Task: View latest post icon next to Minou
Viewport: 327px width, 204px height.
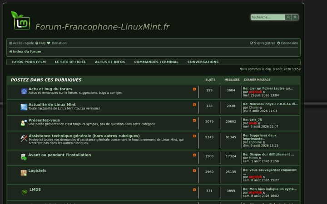Action: click(260, 158)
